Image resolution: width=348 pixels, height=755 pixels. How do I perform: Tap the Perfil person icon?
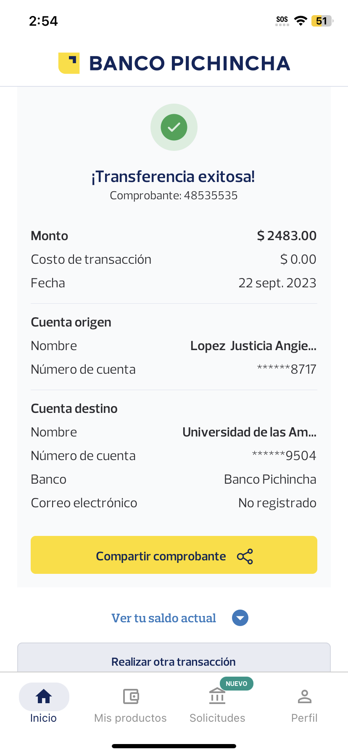304,696
